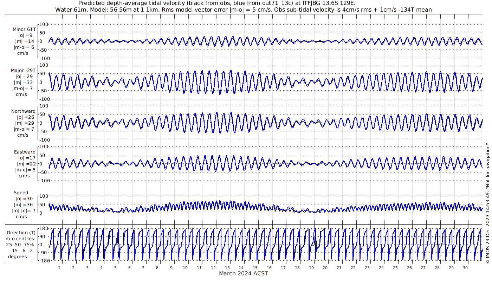Select the "Major -29T" panel label
492x281 pixels.
pyautogui.click(x=24, y=71)
